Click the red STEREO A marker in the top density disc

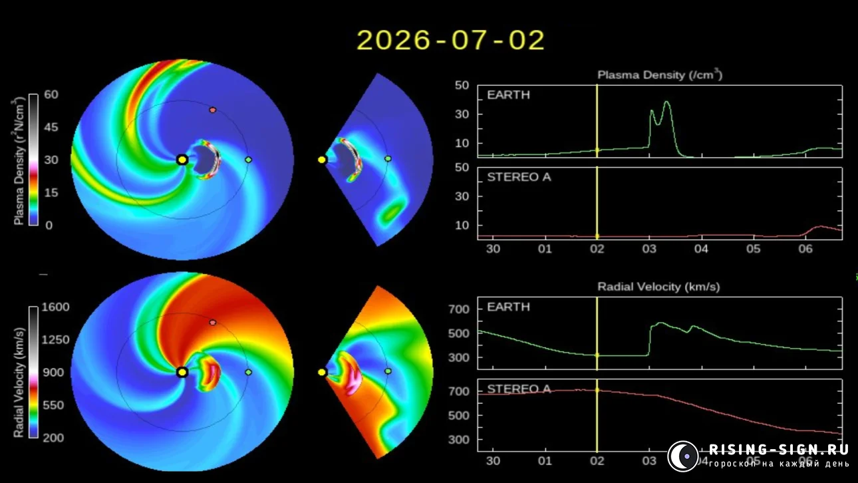pos(213,109)
